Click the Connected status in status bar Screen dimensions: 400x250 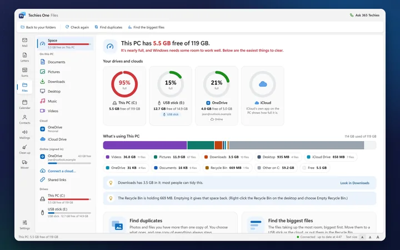point(319,237)
